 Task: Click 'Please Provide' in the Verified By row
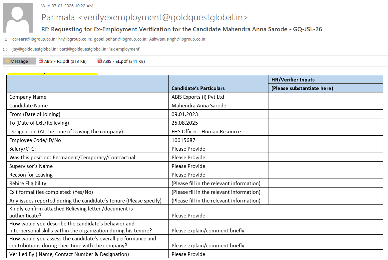click(x=188, y=254)
